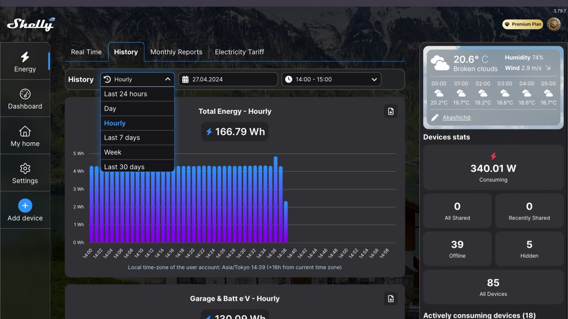Screen dimensions: 568x319
Task: Open the Monthly Reports tab
Action: click(x=176, y=52)
